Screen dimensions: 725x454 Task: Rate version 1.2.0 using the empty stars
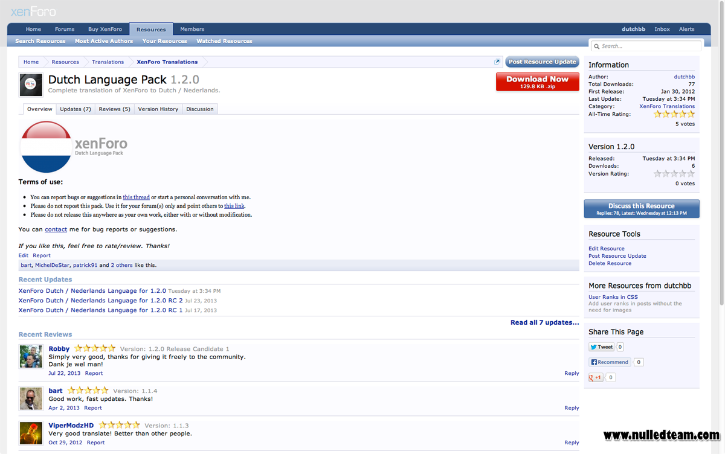[674, 174]
